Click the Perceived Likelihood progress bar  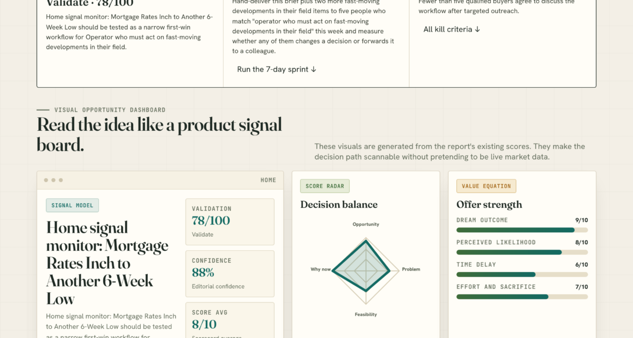click(522, 252)
